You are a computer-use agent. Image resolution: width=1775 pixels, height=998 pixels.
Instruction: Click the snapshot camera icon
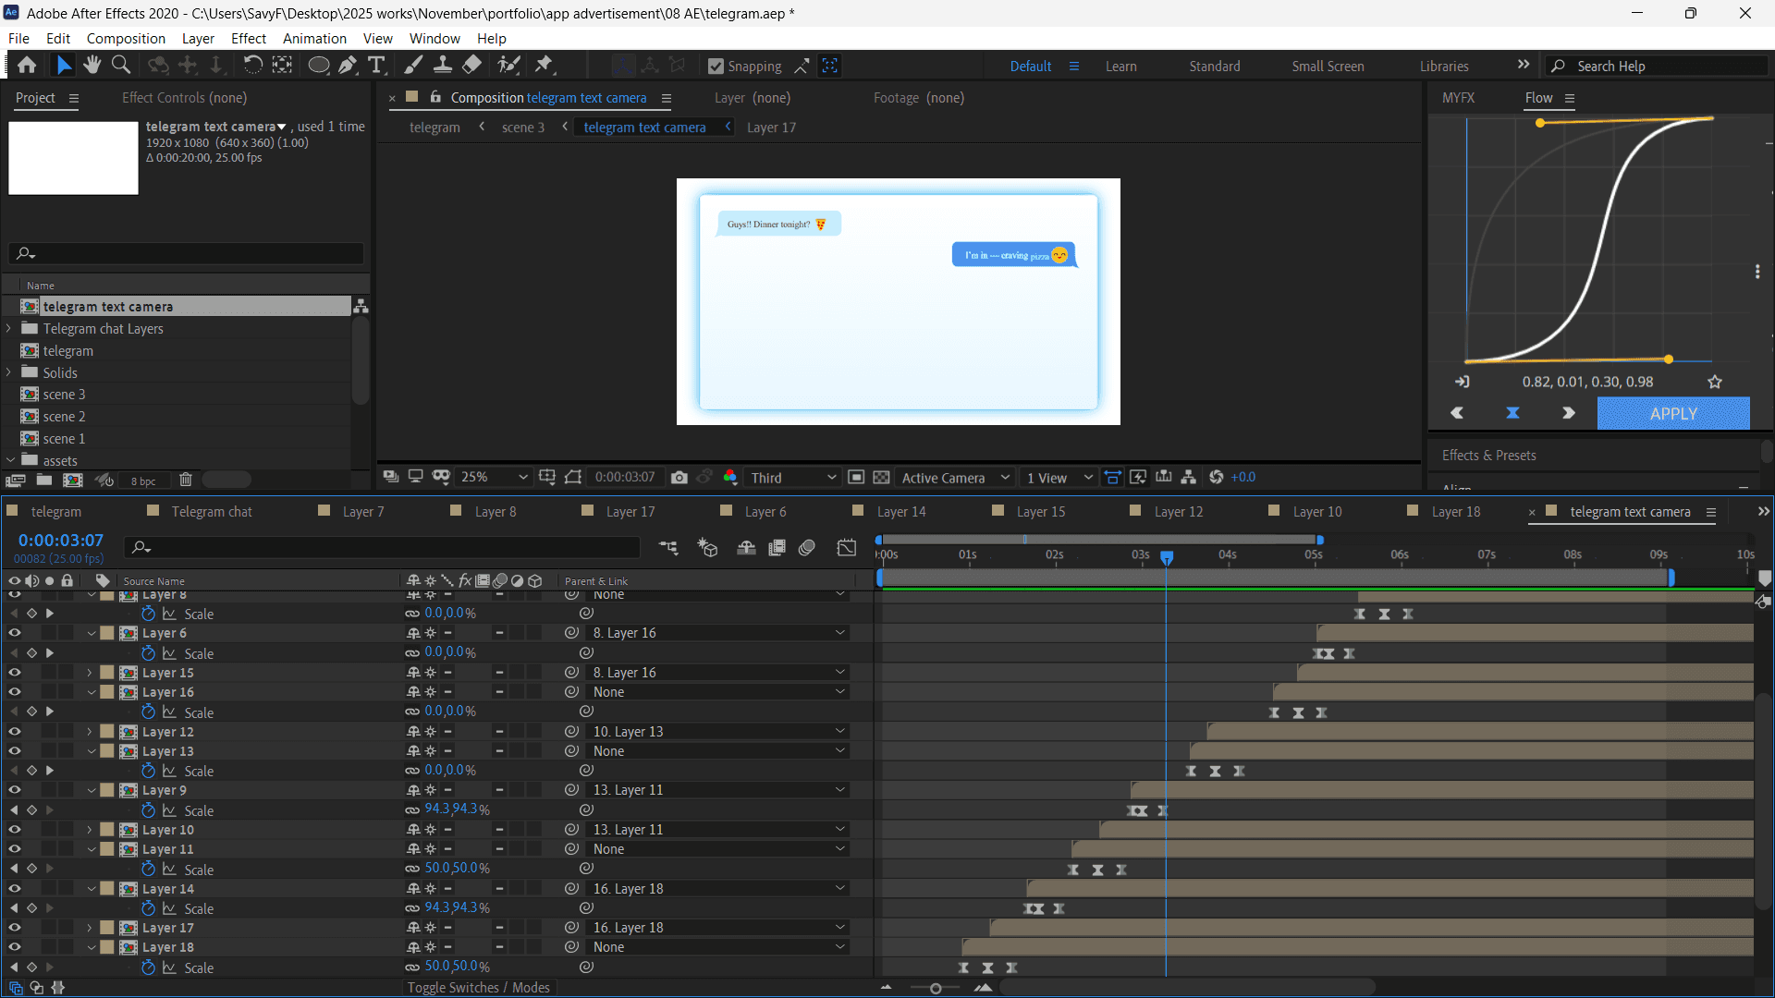tap(679, 478)
